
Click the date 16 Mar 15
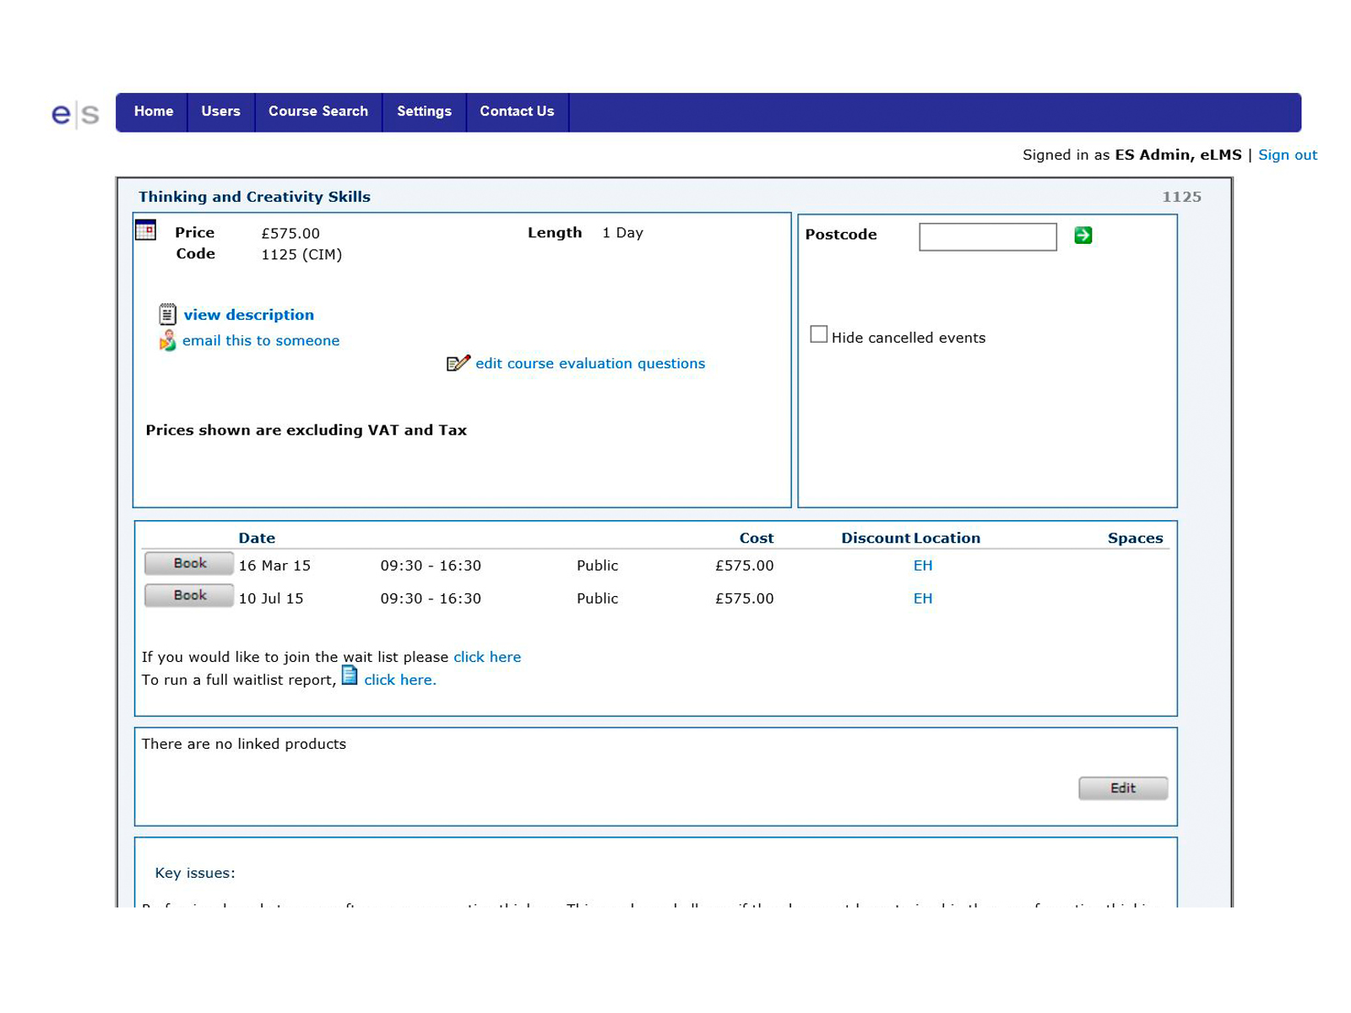274,566
